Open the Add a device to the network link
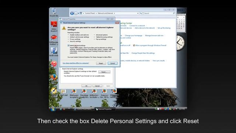 tap(145, 28)
